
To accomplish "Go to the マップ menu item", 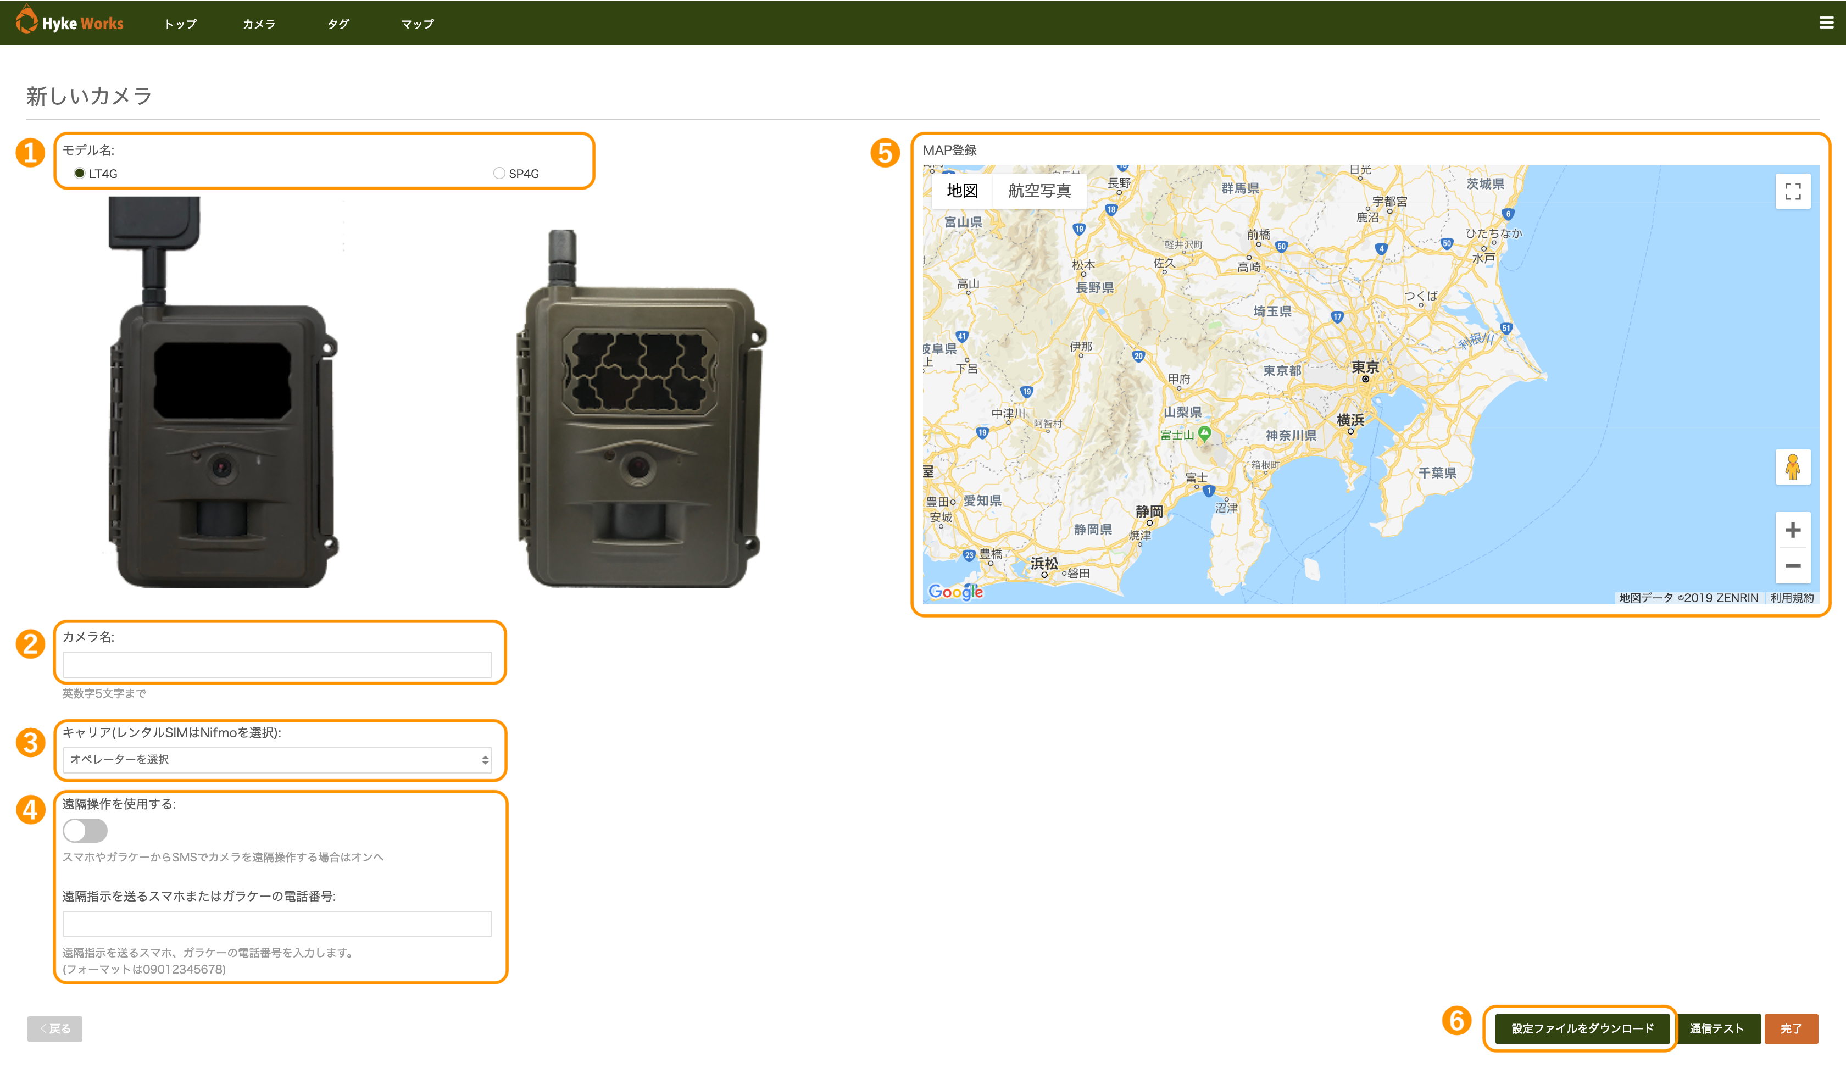I will click(x=417, y=24).
